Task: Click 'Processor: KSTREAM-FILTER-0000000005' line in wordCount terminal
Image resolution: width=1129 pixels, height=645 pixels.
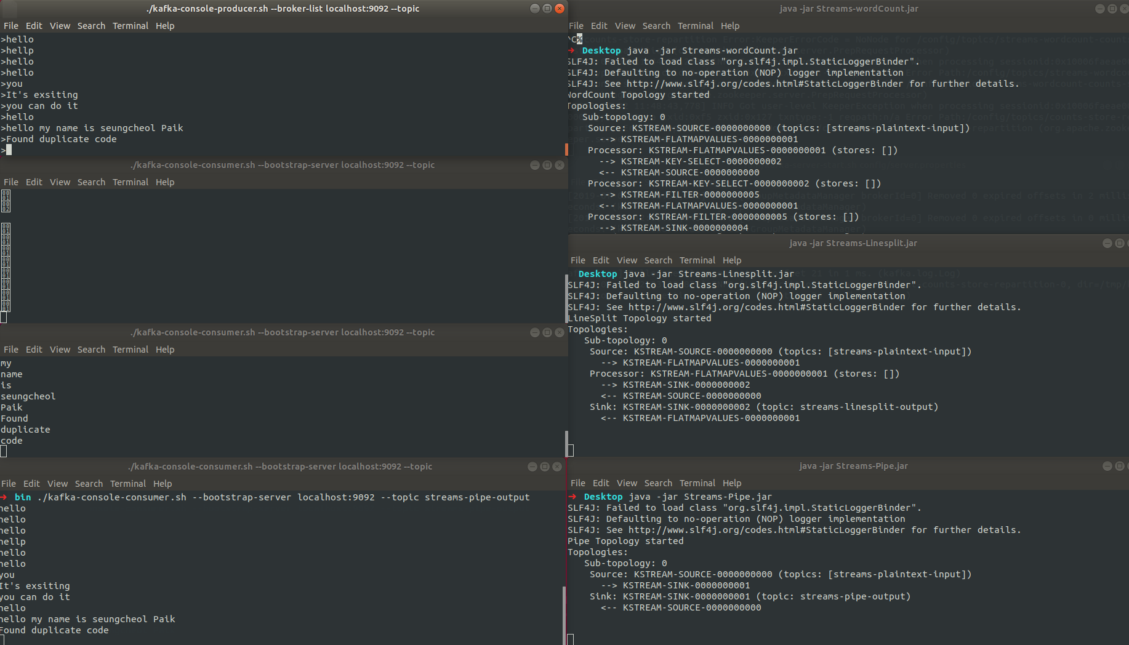Action: [723, 217]
